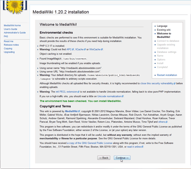Click the Restart installation link
Screen dimensions: 191x169
coord(167,75)
